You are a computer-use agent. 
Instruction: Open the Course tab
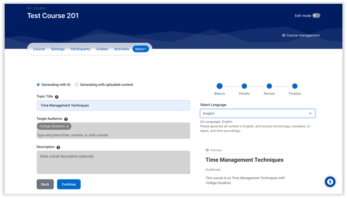(x=39, y=49)
